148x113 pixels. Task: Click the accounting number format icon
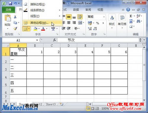click(x=90, y=23)
